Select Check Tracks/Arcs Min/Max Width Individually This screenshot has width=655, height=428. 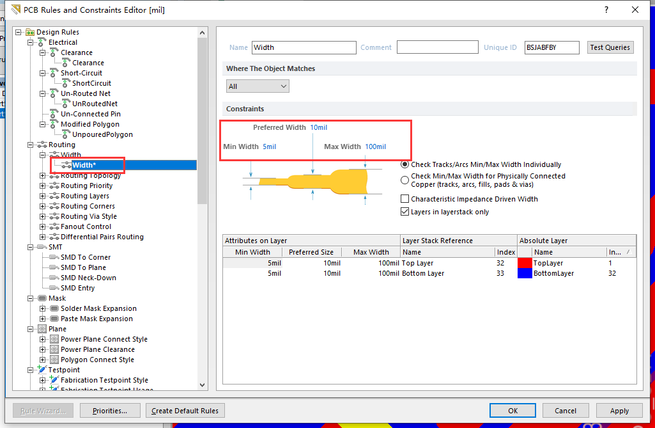point(405,164)
